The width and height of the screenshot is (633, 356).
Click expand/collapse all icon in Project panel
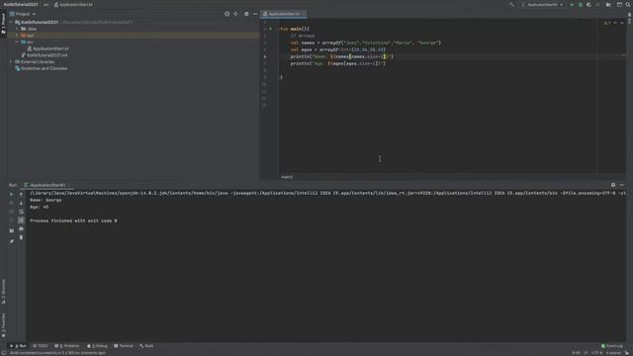235,14
